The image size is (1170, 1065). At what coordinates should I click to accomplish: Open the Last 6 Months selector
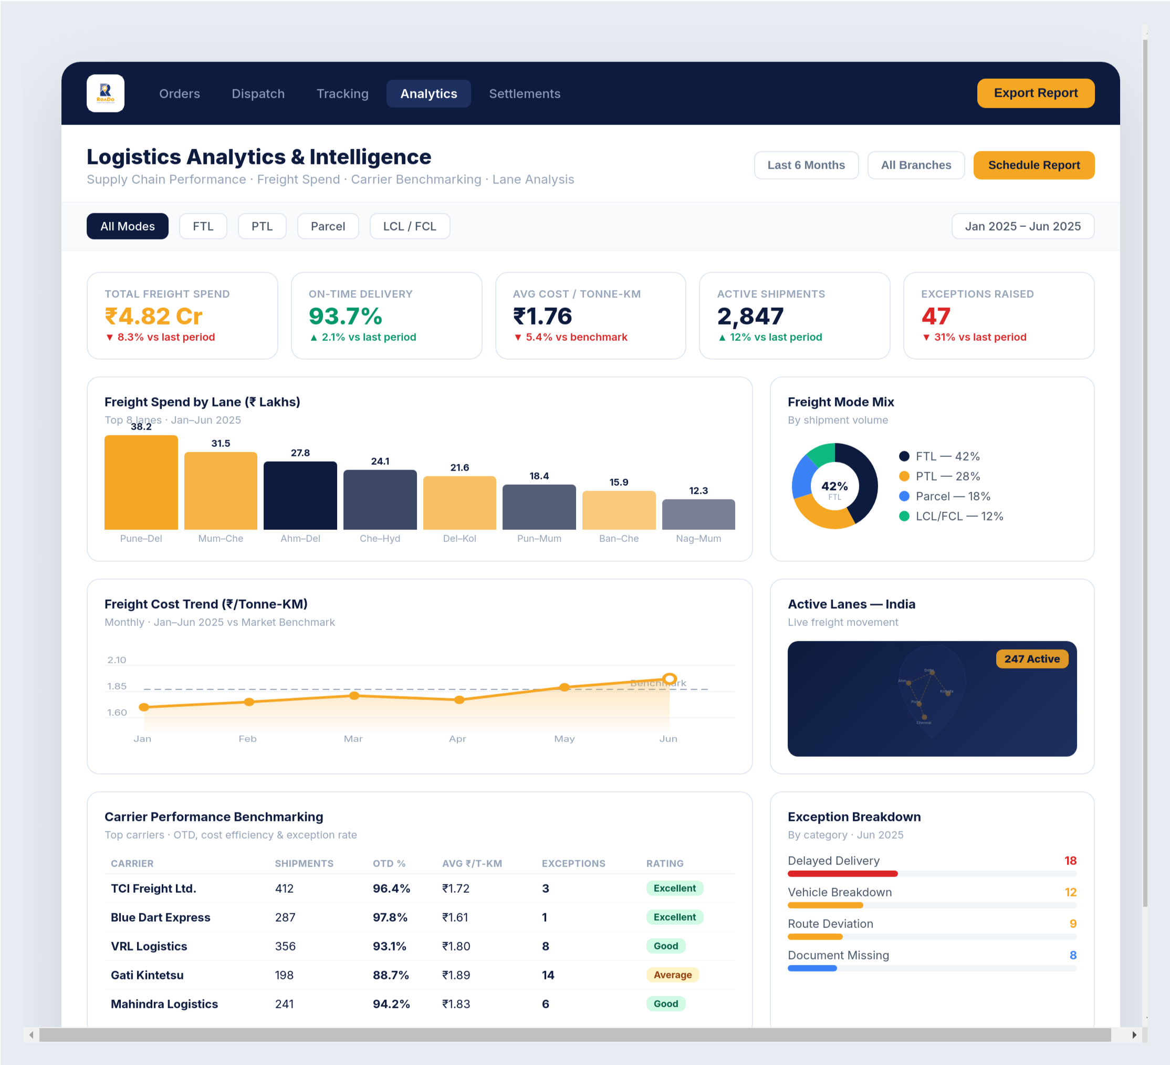(806, 165)
